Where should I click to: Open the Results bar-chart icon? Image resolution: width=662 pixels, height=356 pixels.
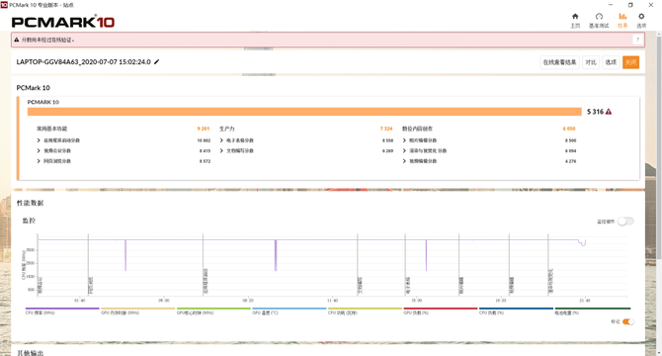(x=622, y=20)
